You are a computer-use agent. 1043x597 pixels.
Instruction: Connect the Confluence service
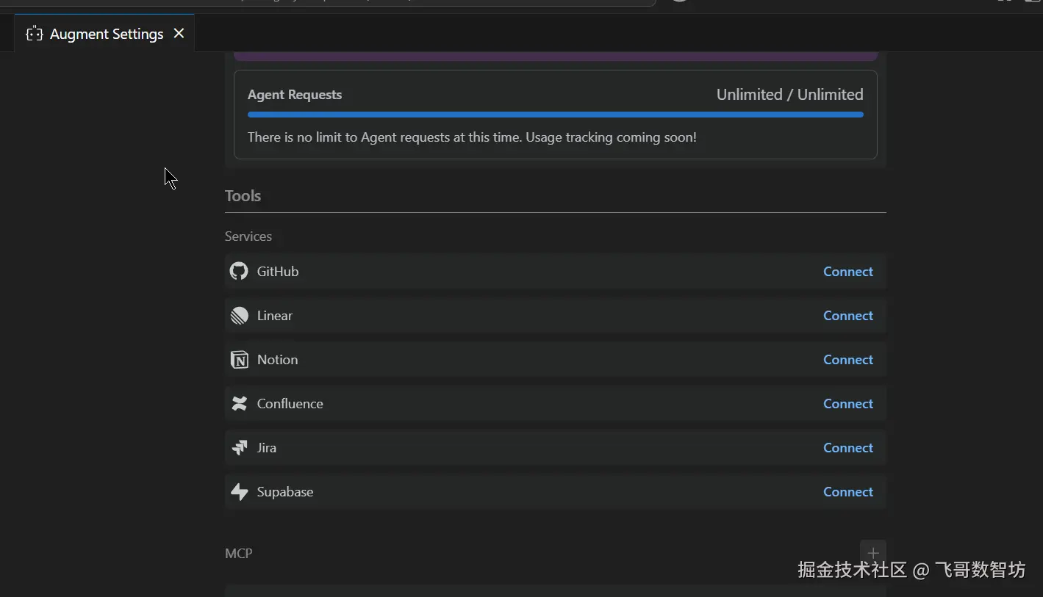848,404
